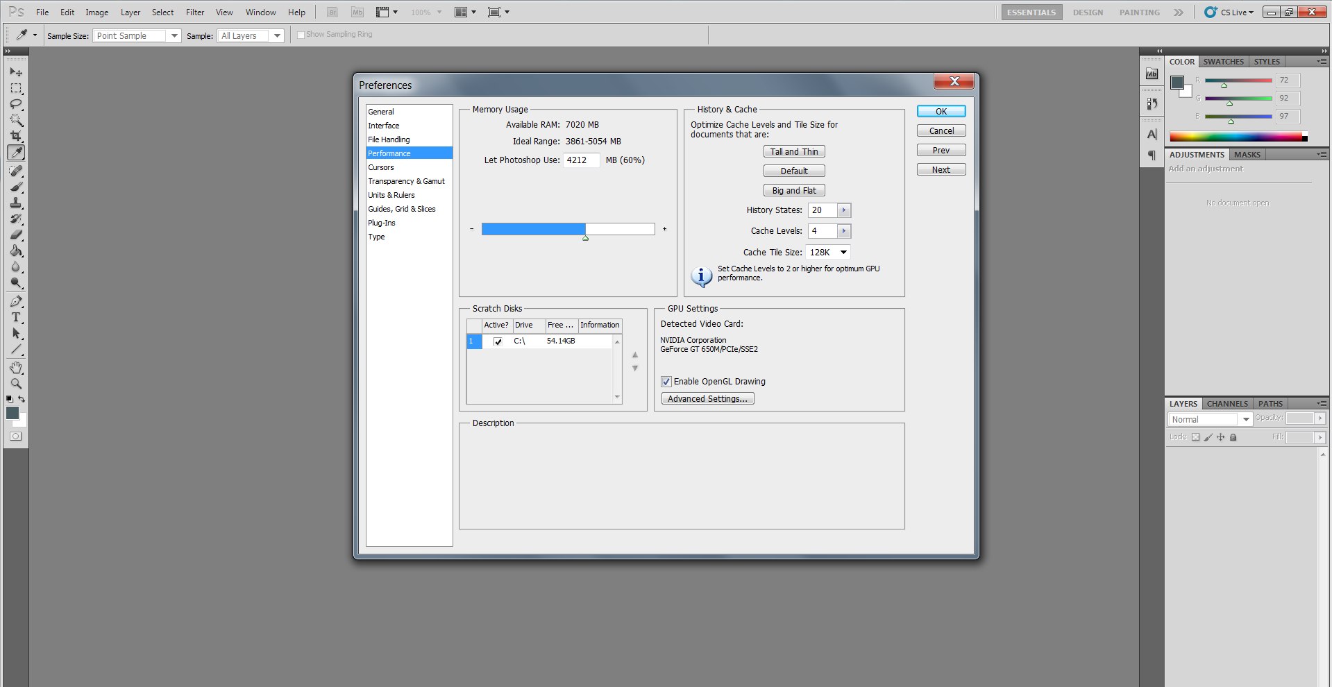Select File Handling in the preferences list
The width and height of the screenshot is (1332, 687).
(x=410, y=139)
